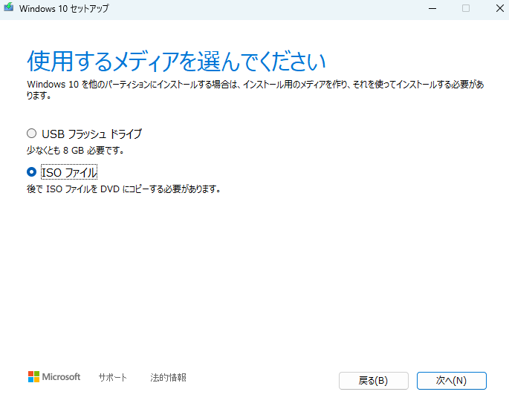This screenshot has width=509, height=406.
Task: Open the サポート link
Action: pyautogui.click(x=113, y=377)
